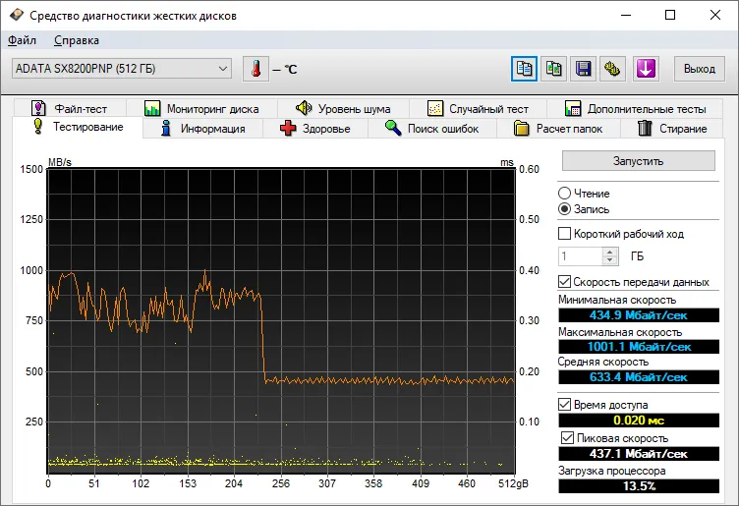
Task: Open the Файл menu
Action: (22, 40)
